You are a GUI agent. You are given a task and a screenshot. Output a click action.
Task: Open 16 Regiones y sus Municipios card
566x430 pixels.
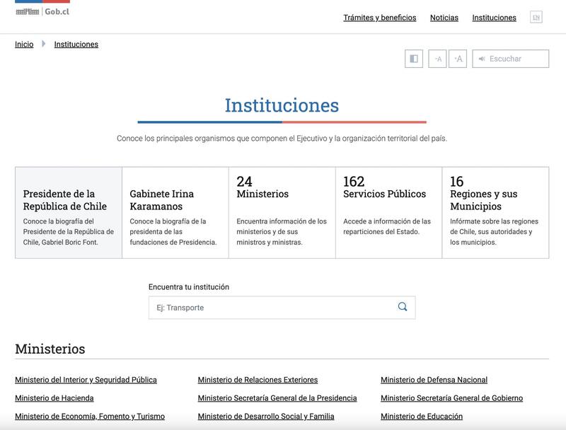495,212
